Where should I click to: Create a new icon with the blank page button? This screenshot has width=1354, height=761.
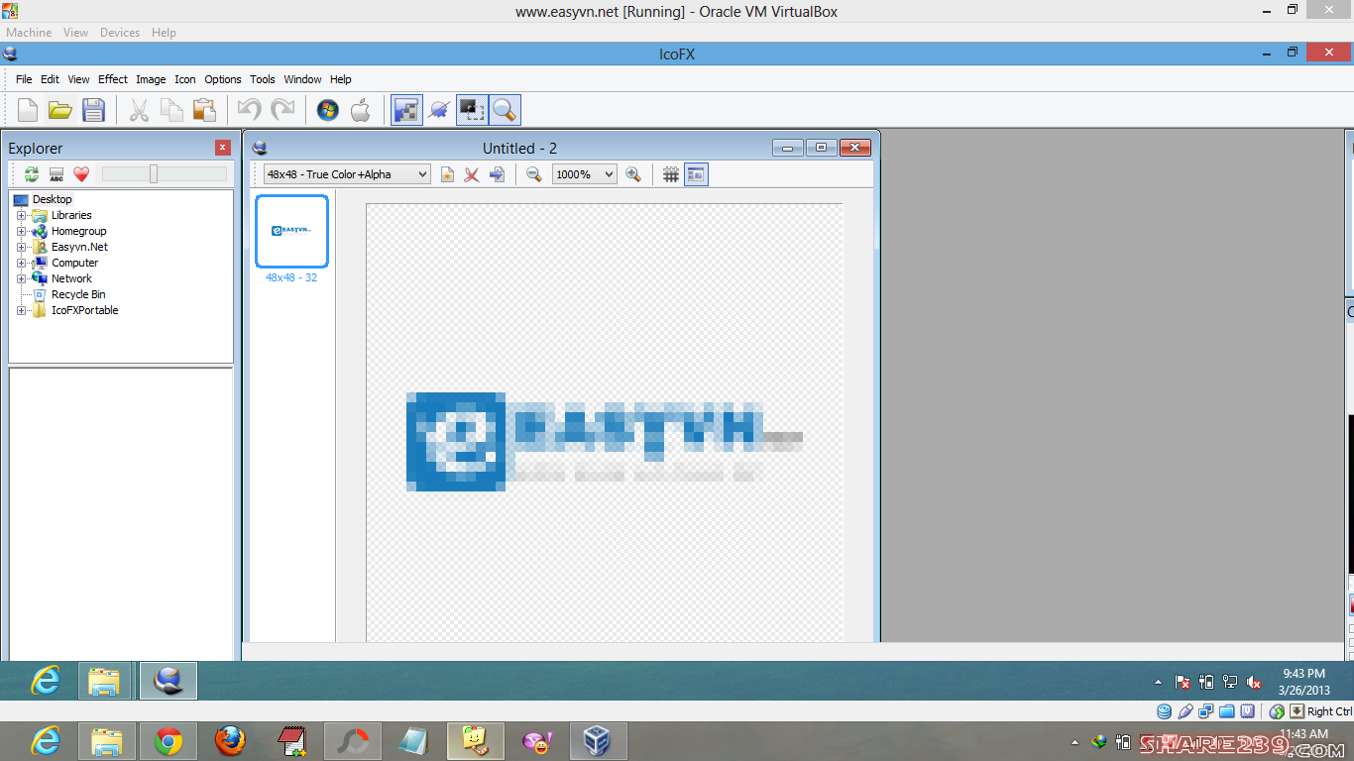coord(28,110)
